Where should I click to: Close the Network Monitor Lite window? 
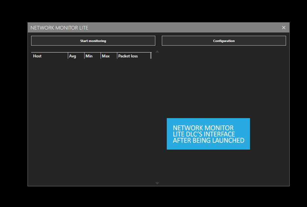[x=284, y=28]
